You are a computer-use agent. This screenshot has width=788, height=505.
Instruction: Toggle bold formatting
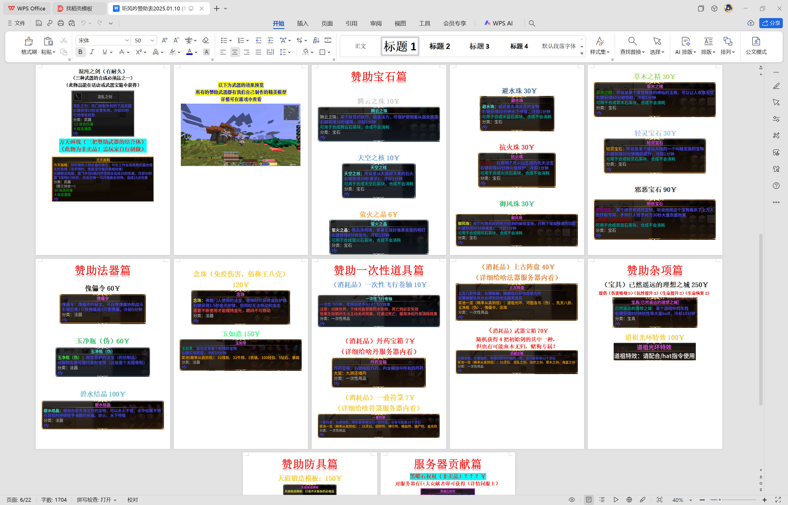[80, 52]
